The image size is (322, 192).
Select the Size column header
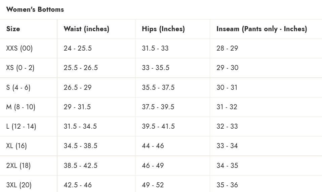tap(13, 29)
